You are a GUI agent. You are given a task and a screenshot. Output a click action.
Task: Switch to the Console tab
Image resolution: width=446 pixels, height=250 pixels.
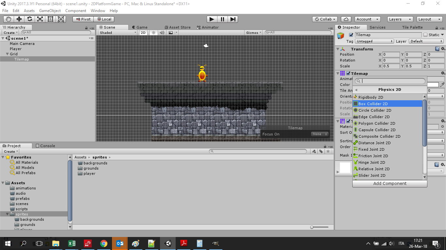[x=45, y=146]
